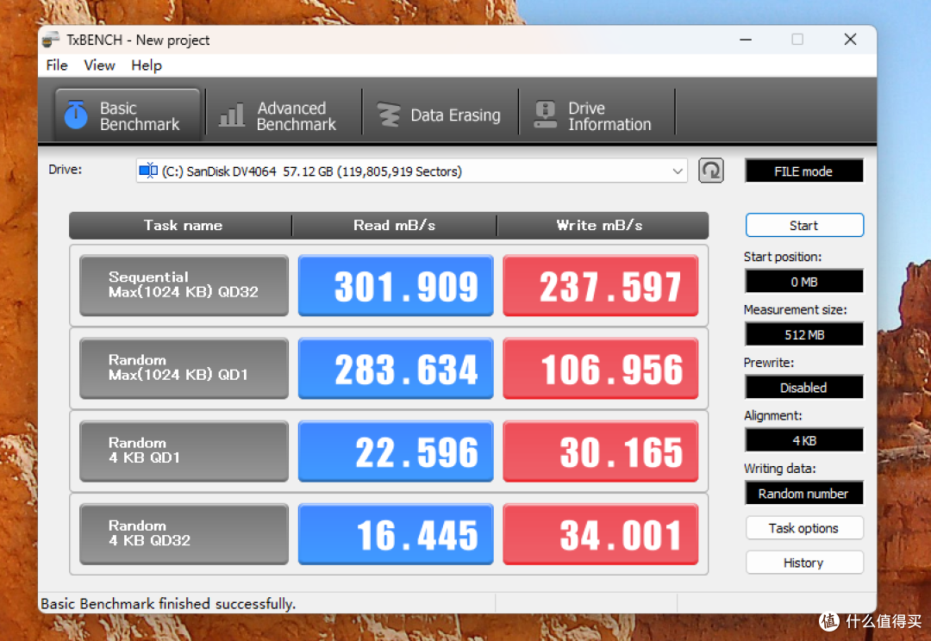931x641 pixels.
Task: Click the 'Measurement size:' label
Action: (x=795, y=309)
